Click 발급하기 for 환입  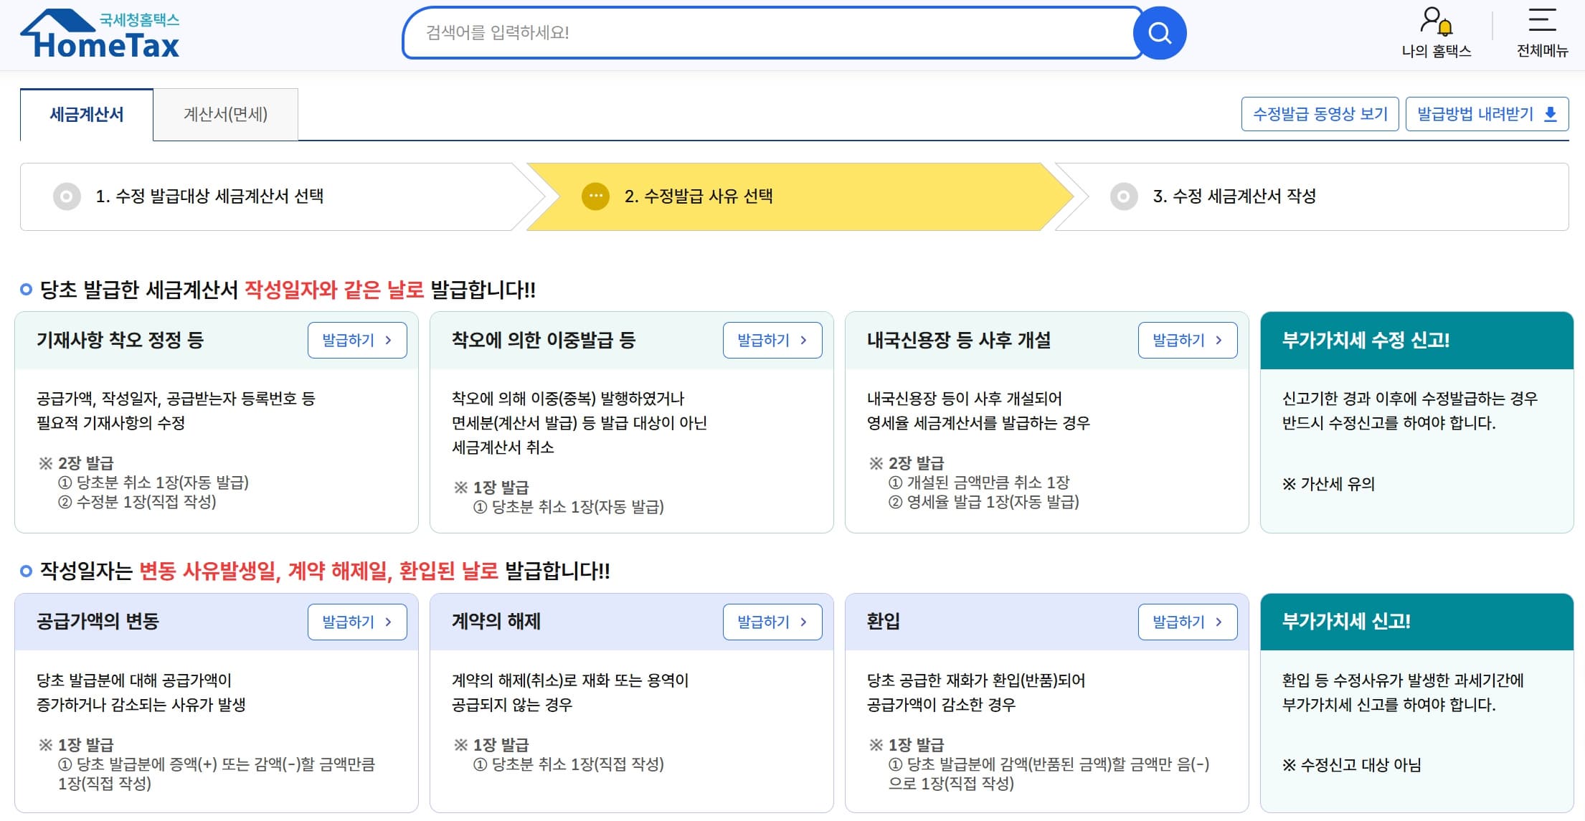click(x=1187, y=622)
